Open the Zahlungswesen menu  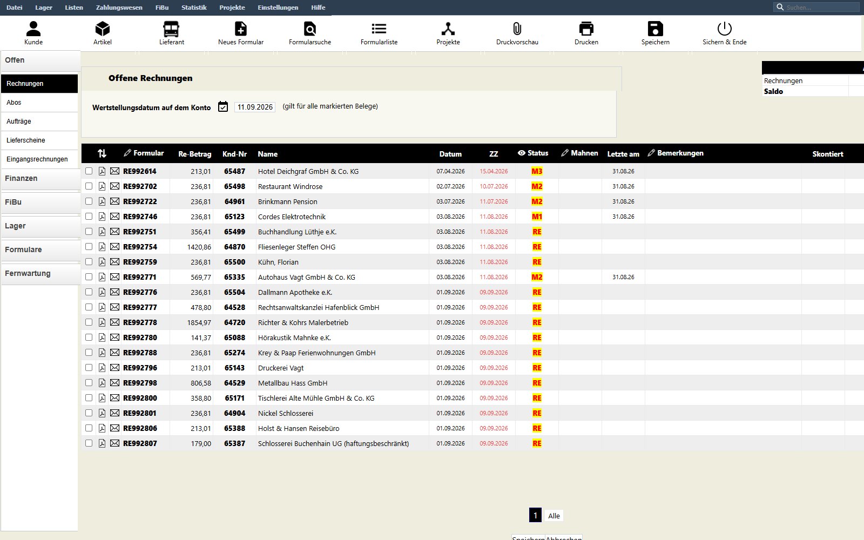click(x=119, y=8)
